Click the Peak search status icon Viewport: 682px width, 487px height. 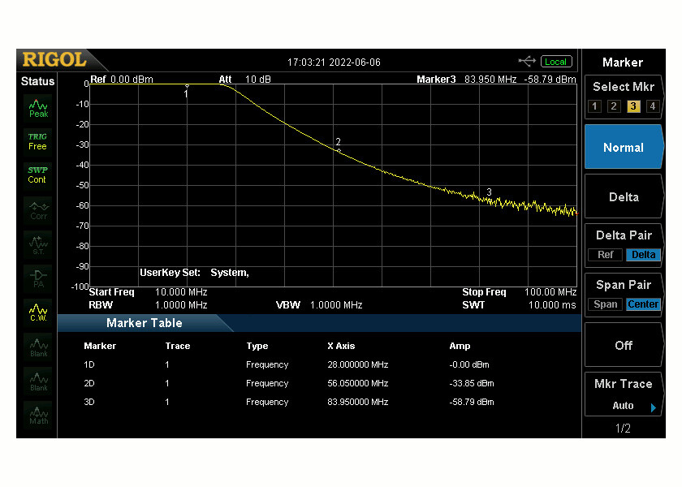click(x=37, y=107)
